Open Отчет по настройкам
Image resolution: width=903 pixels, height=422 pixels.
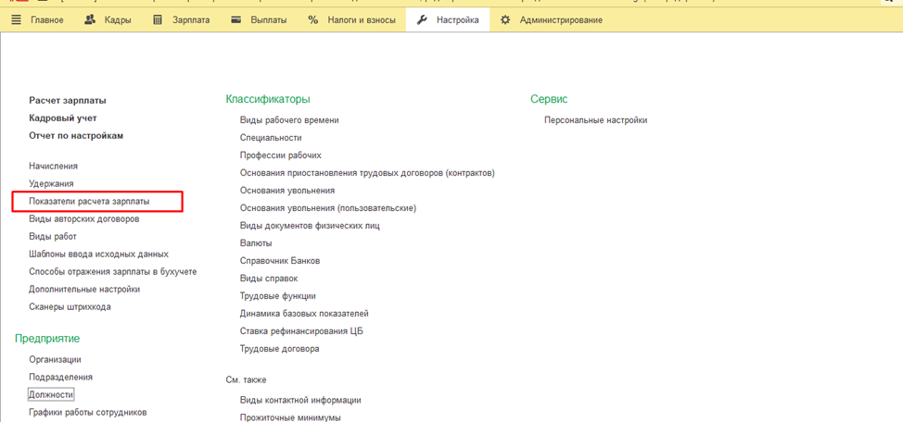click(76, 135)
